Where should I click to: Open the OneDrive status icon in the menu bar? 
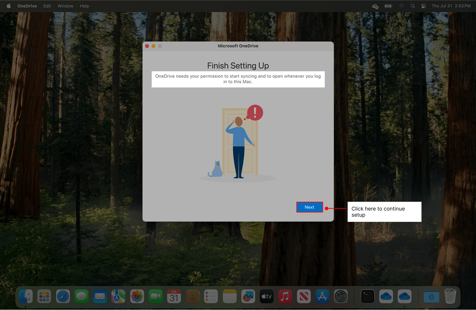375,6
